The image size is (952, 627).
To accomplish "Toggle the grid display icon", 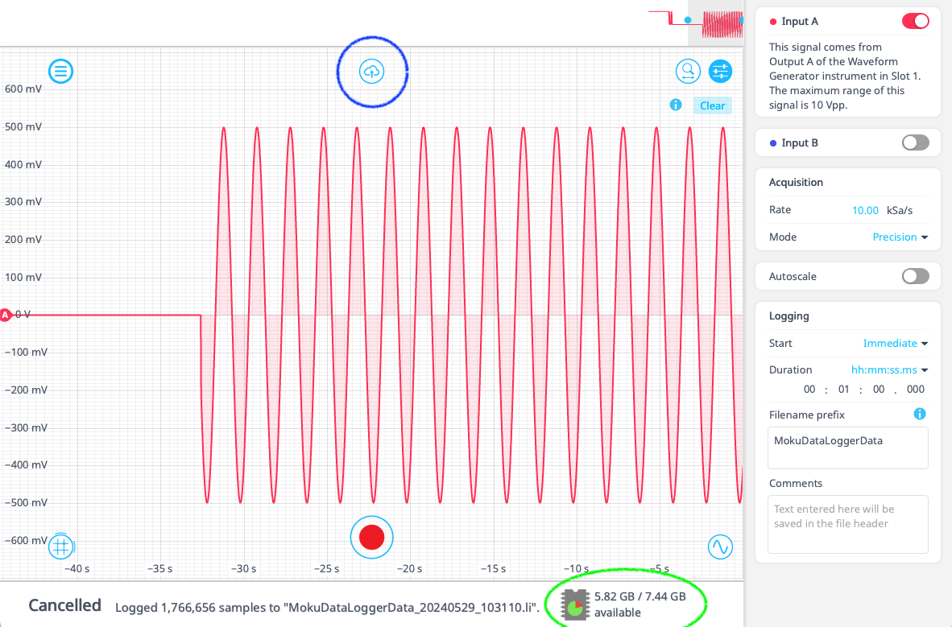I will pos(60,547).
